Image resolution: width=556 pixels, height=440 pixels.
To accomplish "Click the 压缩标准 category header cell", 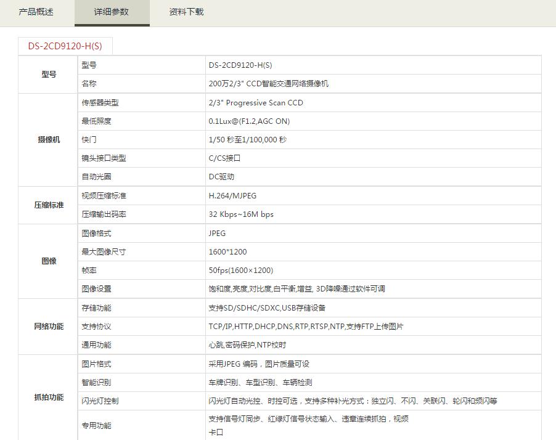I will click(49, 205).
